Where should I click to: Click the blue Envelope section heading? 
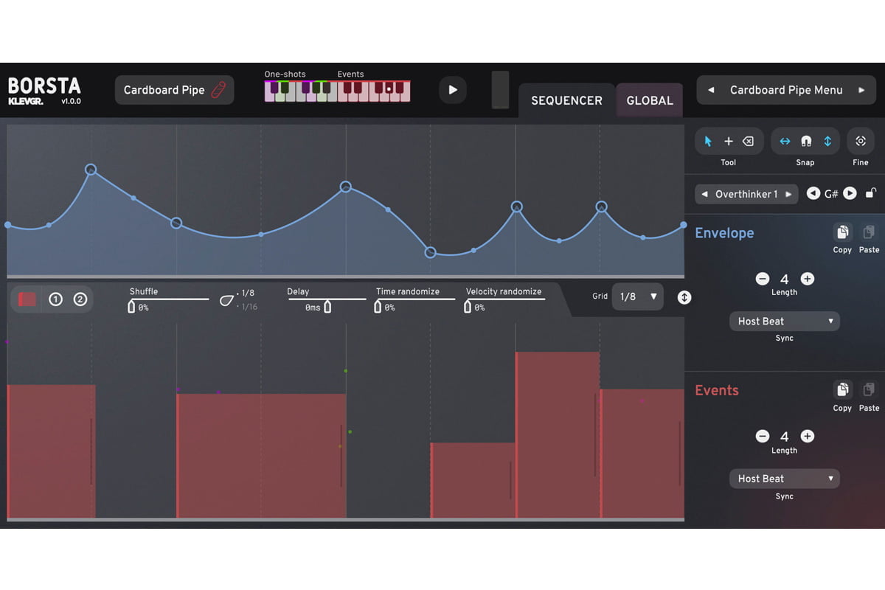coord(724,233)
